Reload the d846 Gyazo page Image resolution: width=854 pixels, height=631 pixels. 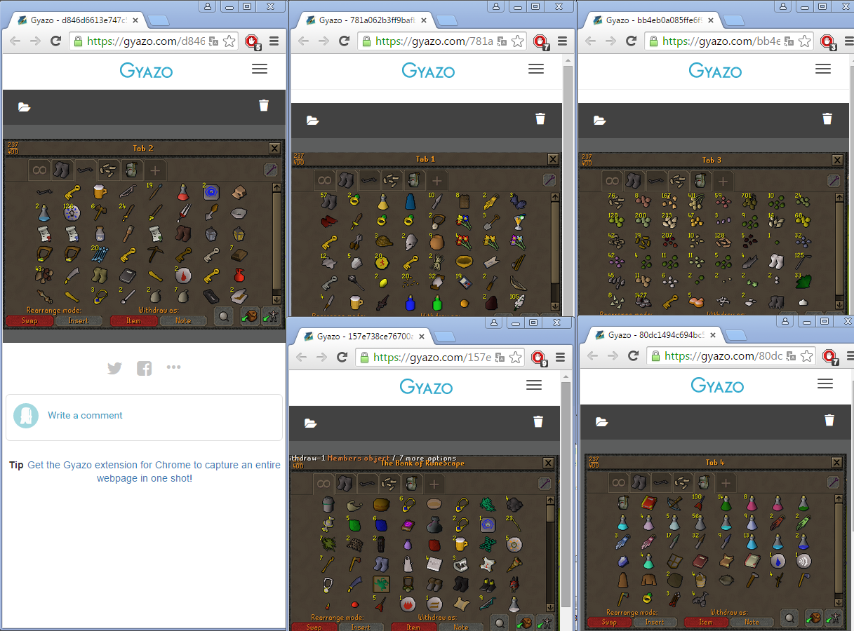coord(55,41)
